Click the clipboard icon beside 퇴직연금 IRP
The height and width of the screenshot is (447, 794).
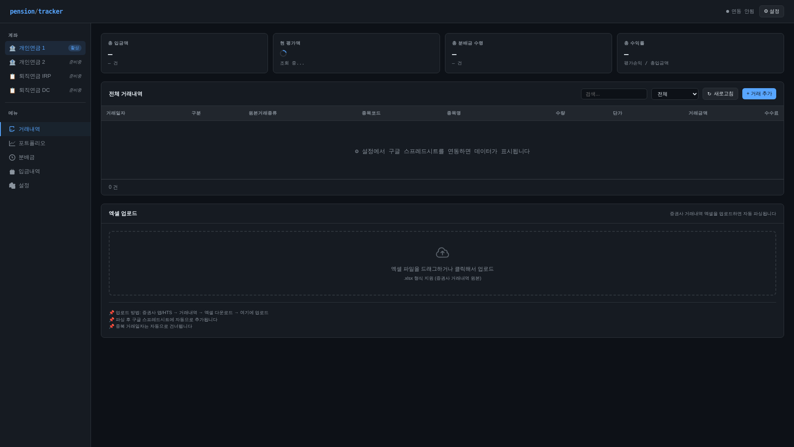pyautogui.click(x=12, y=76)
